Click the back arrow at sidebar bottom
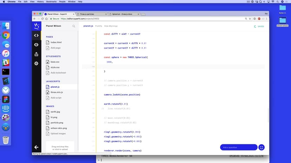Viewport: 291px width, 163px height. [36, 147]
